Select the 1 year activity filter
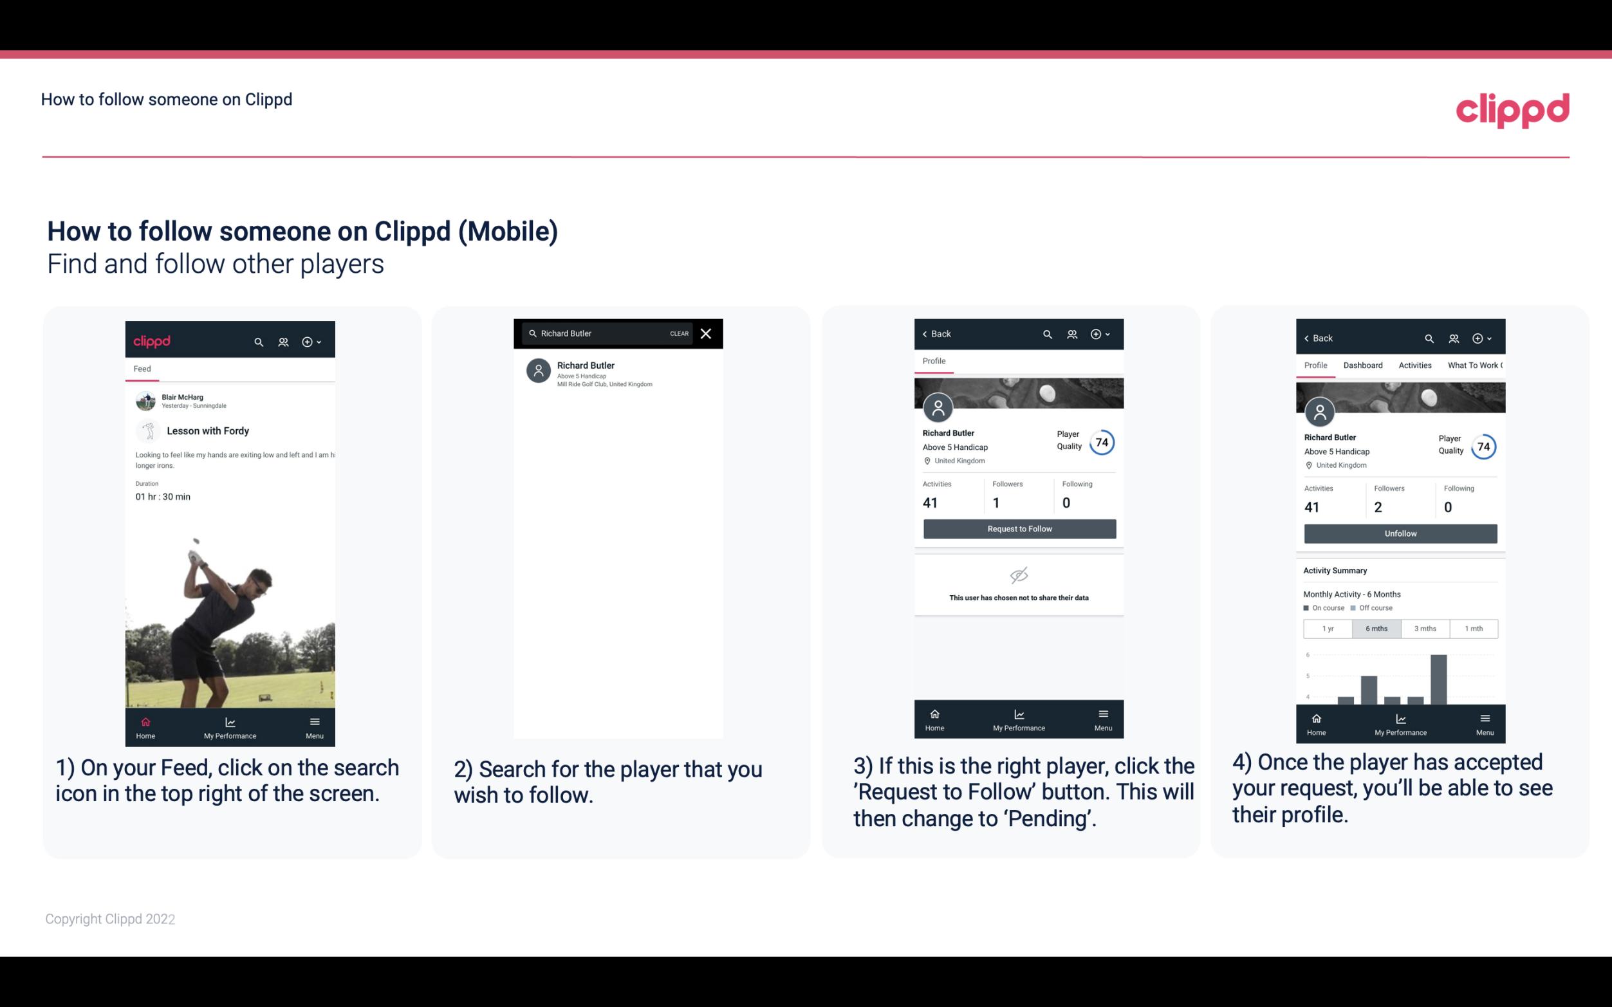The height and width of the screenshot is (1007, 1612). [1327, 627]
